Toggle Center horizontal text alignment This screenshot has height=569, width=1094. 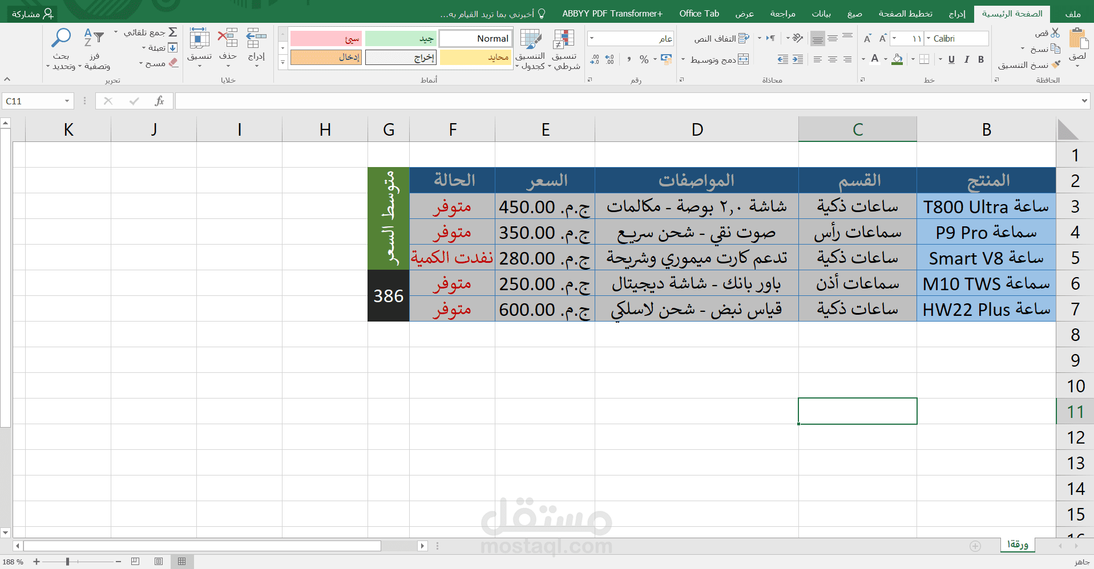coord(833,59)
